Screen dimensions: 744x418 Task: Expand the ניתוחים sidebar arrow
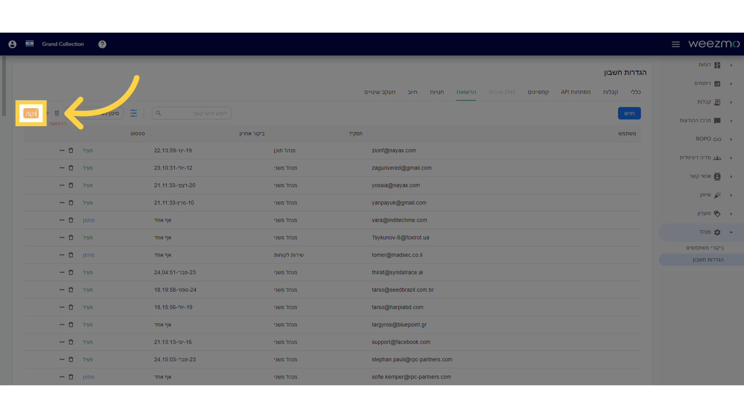pyautogui.click(x=731, y=84)
